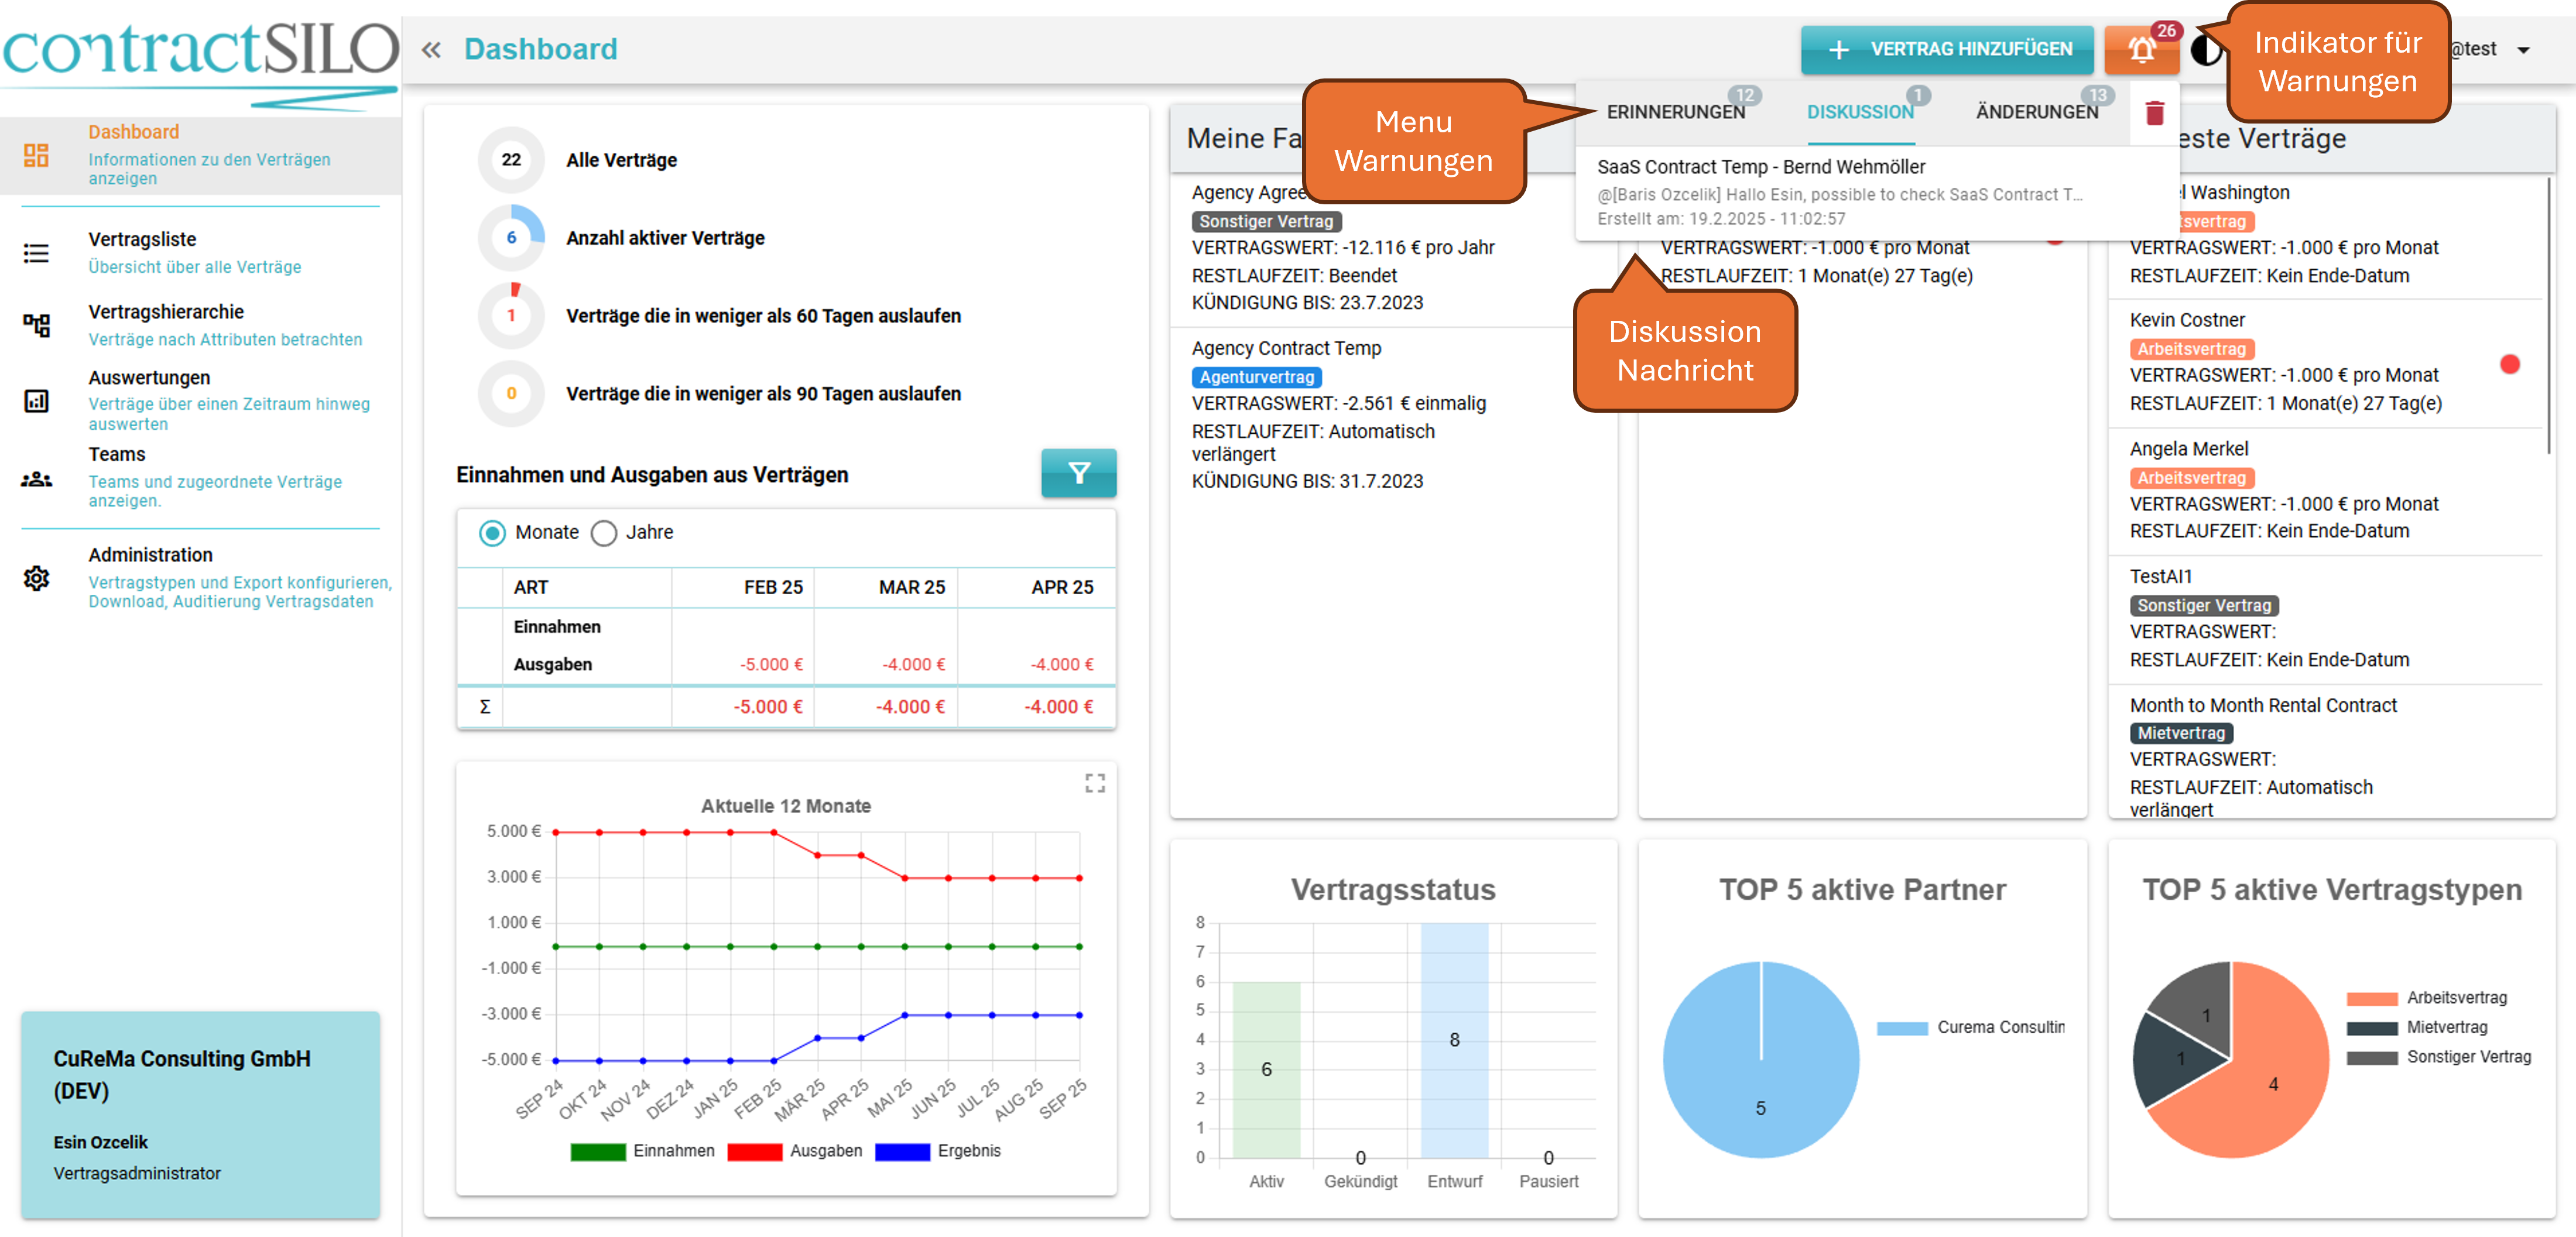Select the Jahre radio button
Image resolution: width=2576 pixels, height=1237 pixels.
coord(604,533)
